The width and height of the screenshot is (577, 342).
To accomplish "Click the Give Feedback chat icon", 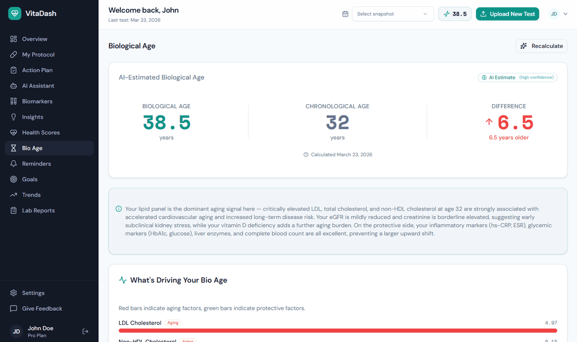I will [13, 309].
